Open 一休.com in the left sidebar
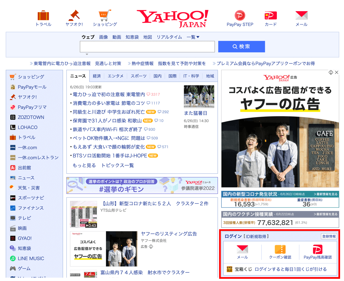Viewport: 344px width, 281px height. [x=27, y=148]
